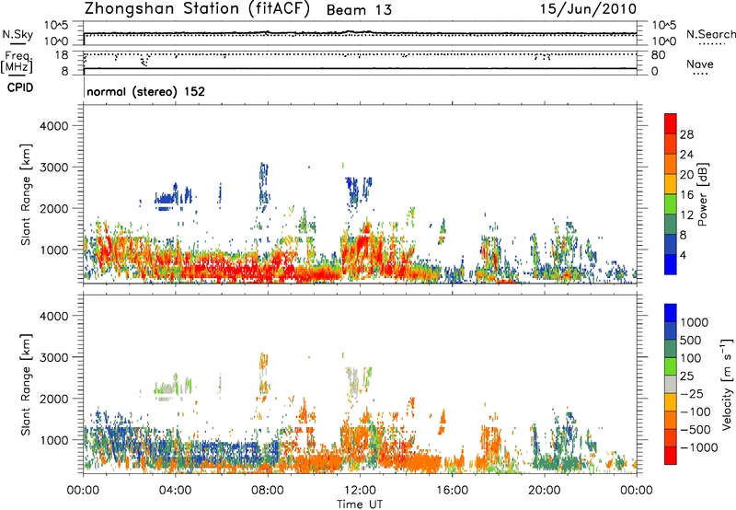Select the Beam 13 label
The image size is (736, 510).
click(359, 10)
